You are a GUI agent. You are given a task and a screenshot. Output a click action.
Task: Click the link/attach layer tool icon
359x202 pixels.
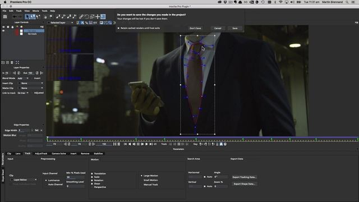81,16
